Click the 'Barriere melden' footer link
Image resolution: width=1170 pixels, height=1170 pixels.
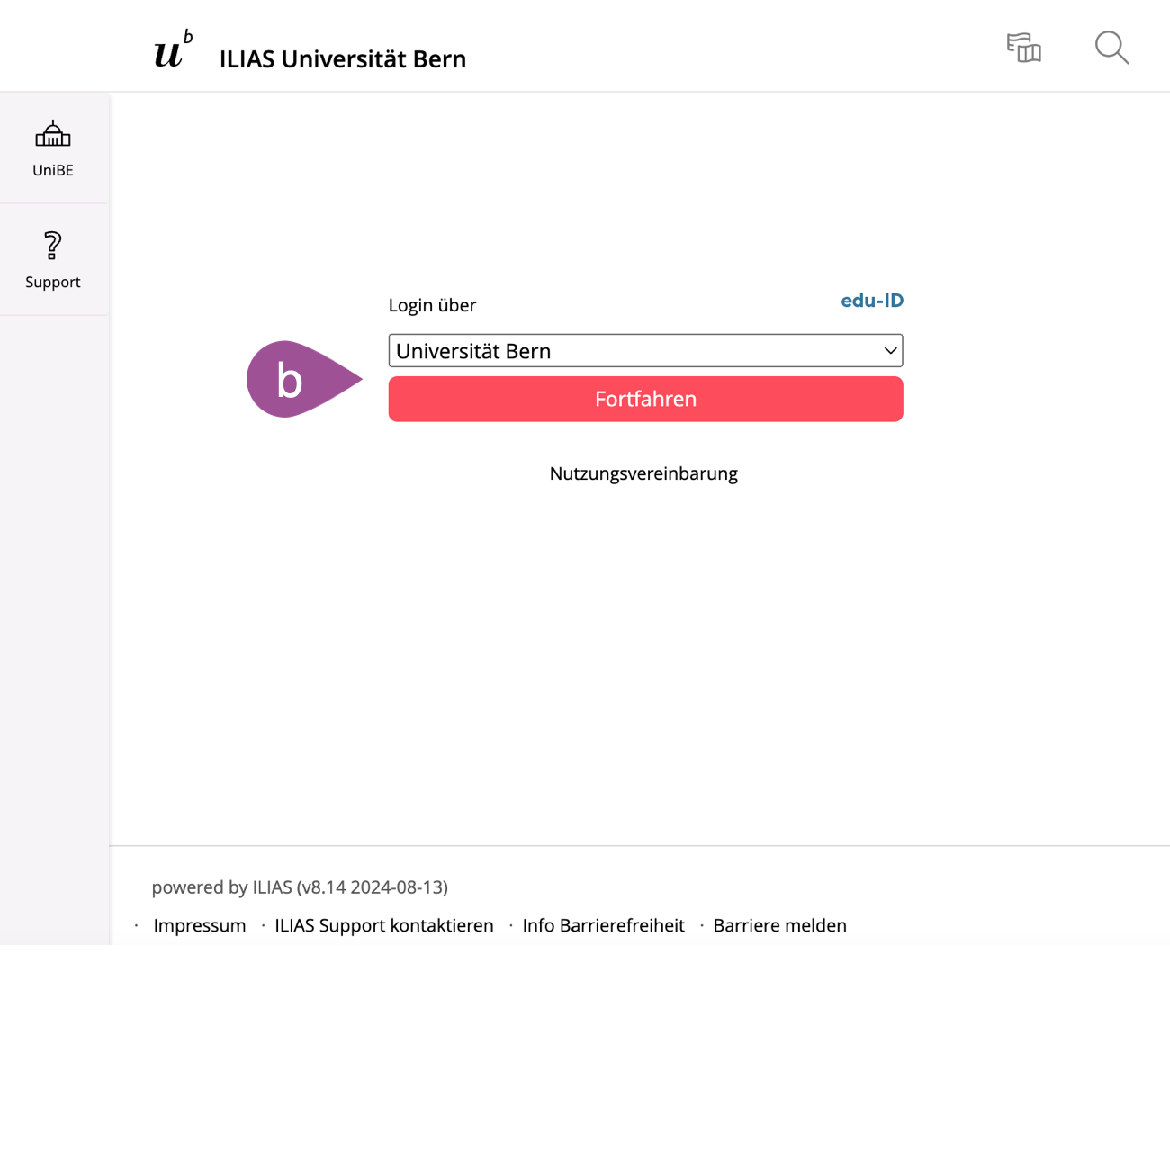[x=779, y=925]
